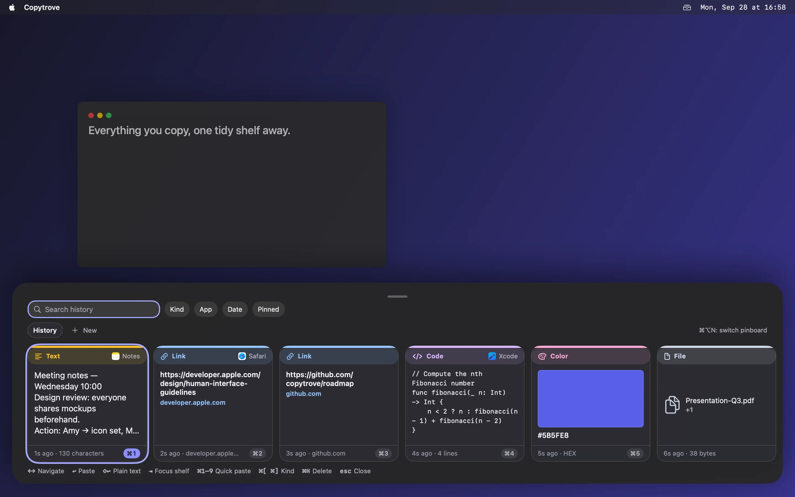Viewport: 795px width, 497px height.
Task: Select the fibonacci code snippet
Action: click(465, 402)
